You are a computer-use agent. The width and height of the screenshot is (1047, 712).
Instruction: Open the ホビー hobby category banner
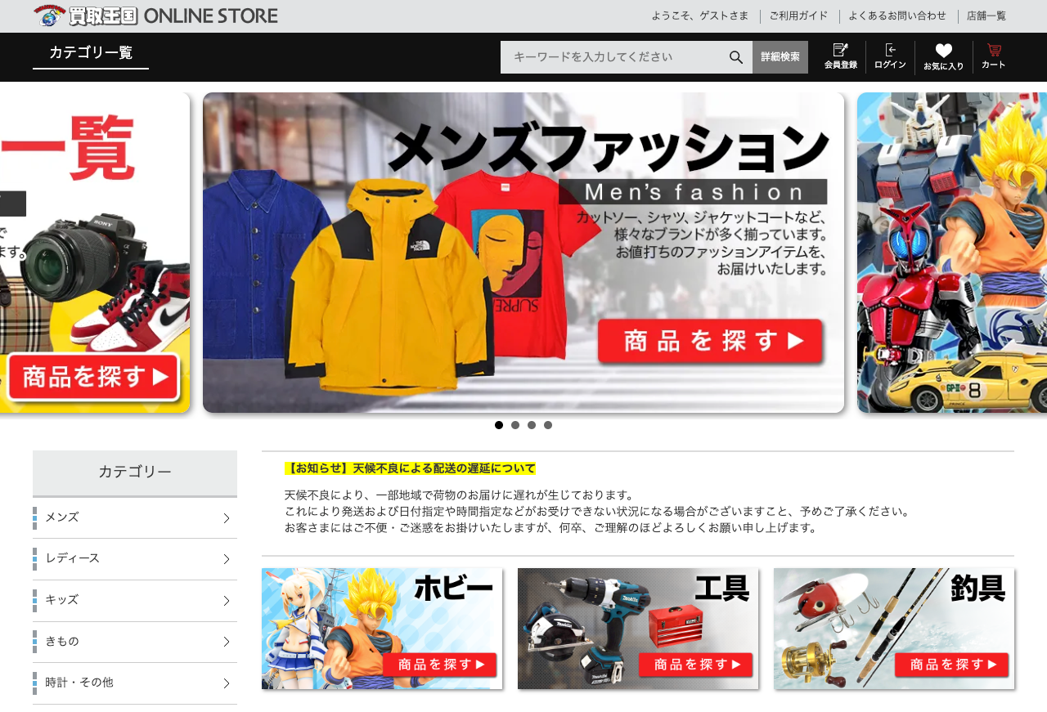(382, 629)
